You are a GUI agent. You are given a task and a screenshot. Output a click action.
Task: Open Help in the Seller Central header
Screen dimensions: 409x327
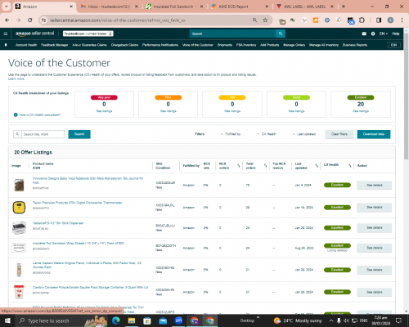click(396, 34)
